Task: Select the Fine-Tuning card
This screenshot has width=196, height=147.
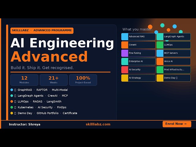Action: (138, 53)
